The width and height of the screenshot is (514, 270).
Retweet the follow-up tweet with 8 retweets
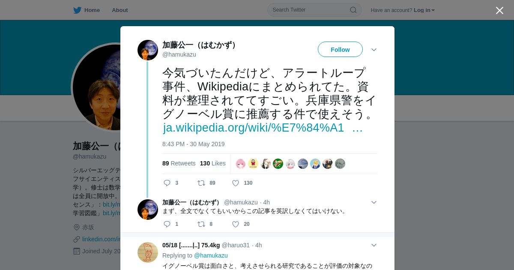point(201,224)
